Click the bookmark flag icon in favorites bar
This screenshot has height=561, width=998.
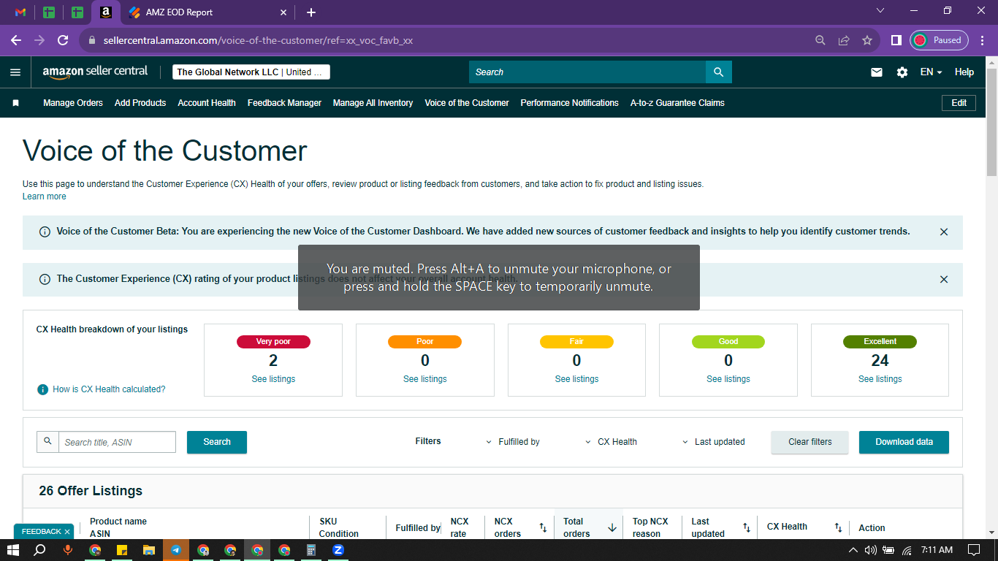pos(15,103)
